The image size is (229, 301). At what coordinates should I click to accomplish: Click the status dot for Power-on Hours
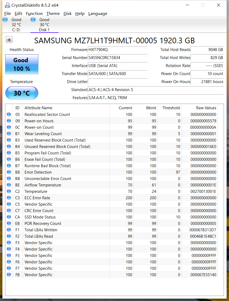pyautogui.click(x=9, y=121)
